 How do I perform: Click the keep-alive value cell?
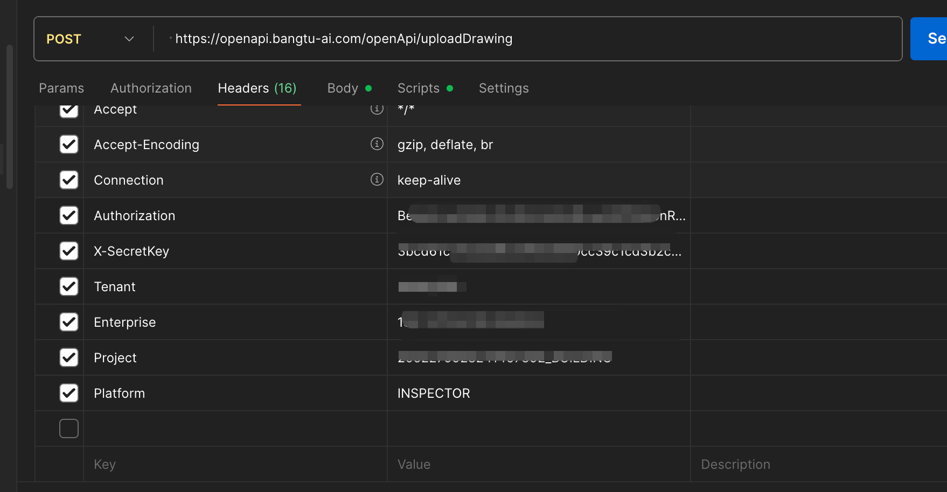[539, 180]
